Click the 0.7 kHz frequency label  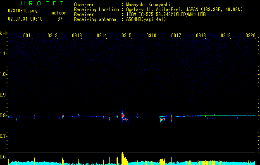3,136
